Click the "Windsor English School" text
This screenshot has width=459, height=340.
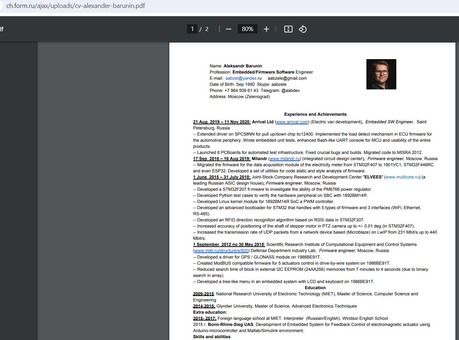[x=365, y=318]
